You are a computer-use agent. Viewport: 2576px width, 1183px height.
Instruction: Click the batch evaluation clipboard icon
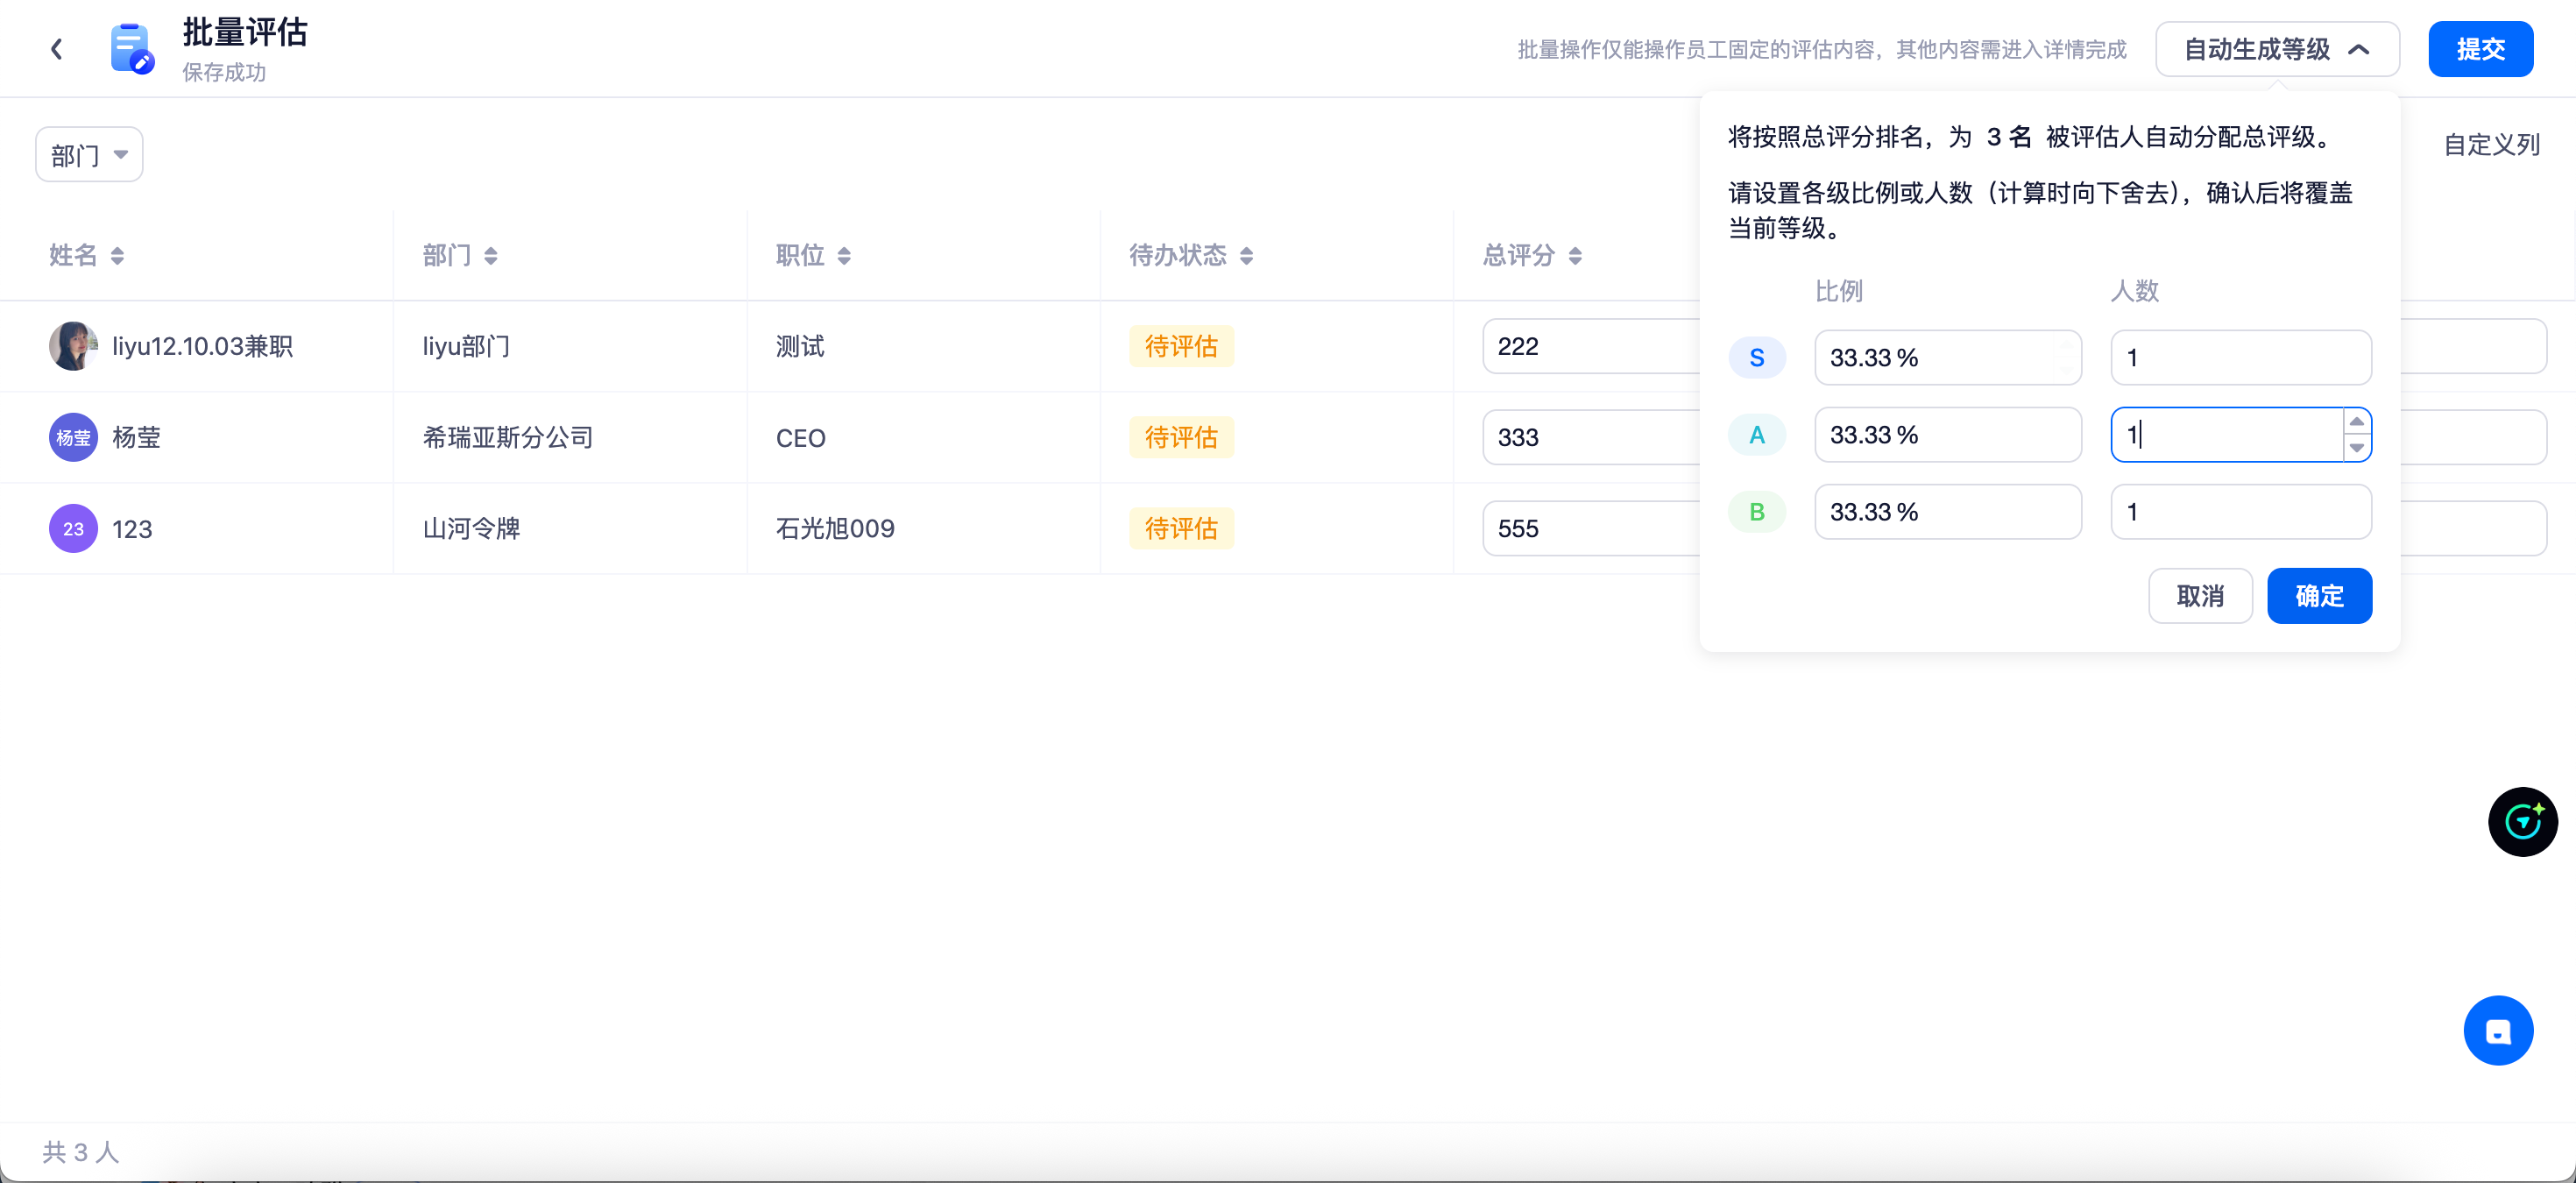pos(131,49)
